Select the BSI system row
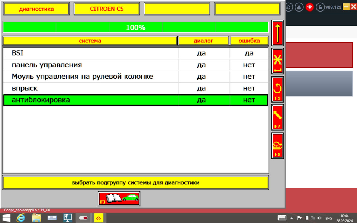357x223 pixels. pyautogui.click(x=136, y=53)
